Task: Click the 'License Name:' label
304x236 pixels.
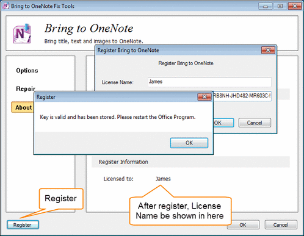Action: click(118, 82)
